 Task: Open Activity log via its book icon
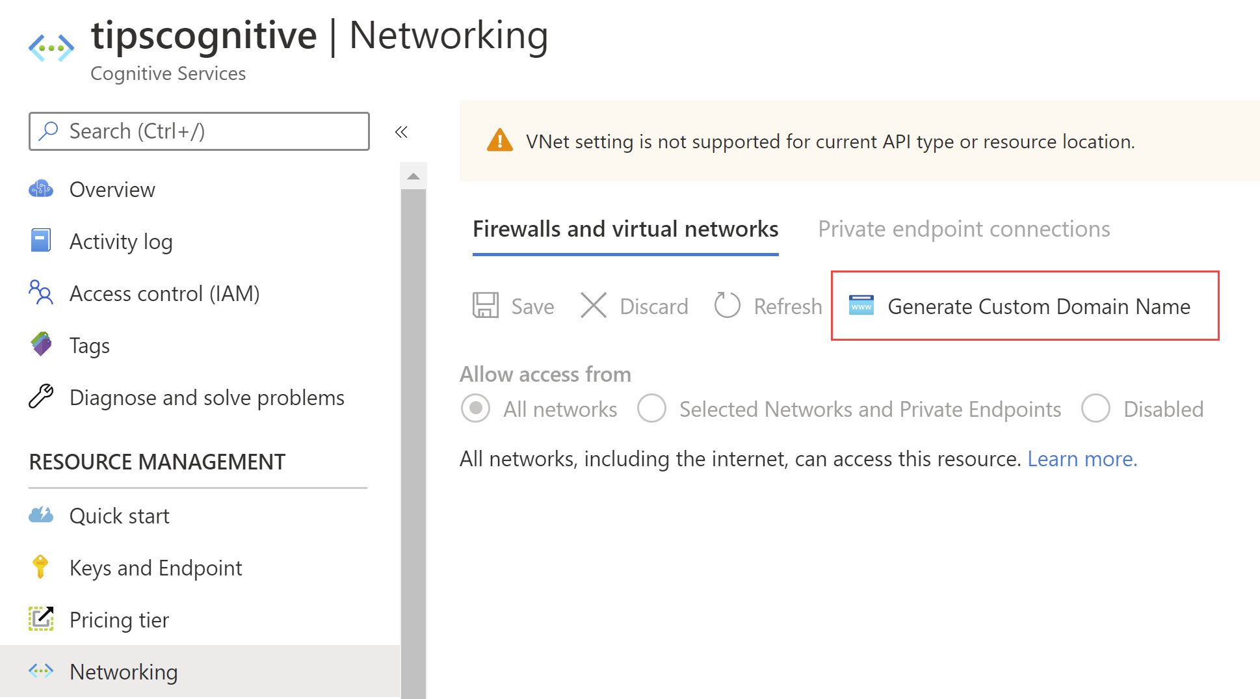pyautogui.click(x=41, y=241)
